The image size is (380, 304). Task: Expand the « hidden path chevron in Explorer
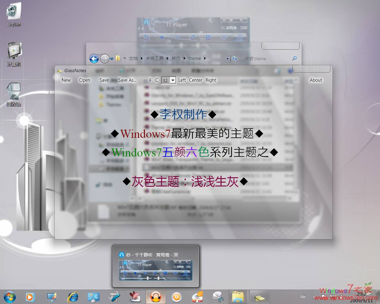(125, 58)
